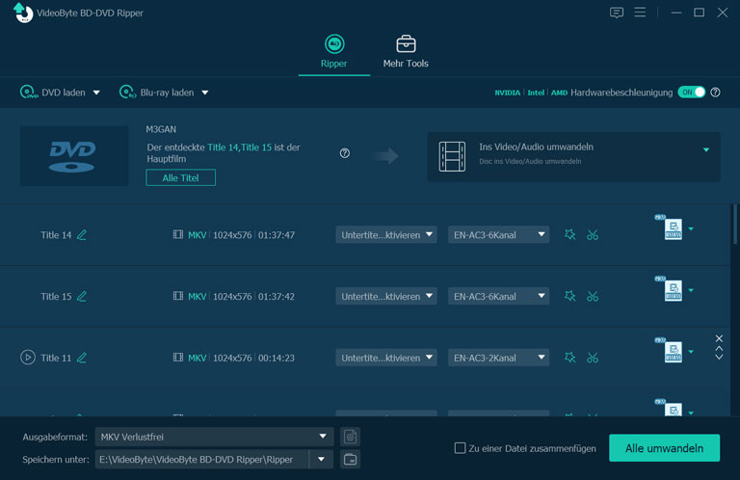Expand format arrow beside Title 15 profile
The image size is (740, 480).
tap(691, 290)
